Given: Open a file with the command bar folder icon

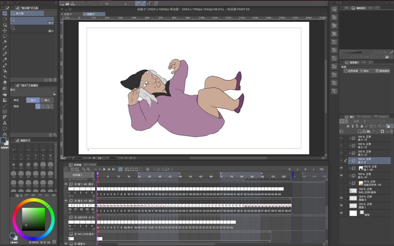Looking at the screenshot, I should (x=67, y=3).
